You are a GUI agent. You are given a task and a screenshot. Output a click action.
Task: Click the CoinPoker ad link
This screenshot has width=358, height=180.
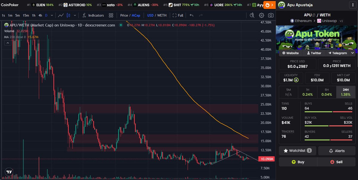point(10,5)
